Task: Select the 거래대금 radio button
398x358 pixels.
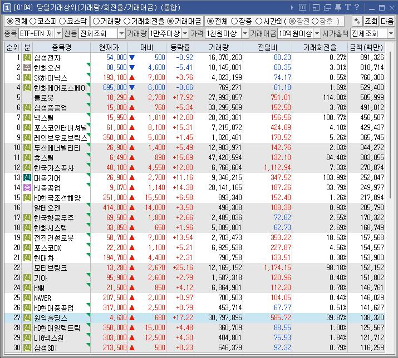Action: pos(170,21)
